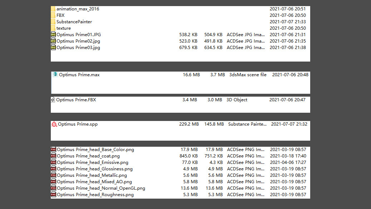Select Optimus Prime_head_Roughness.png file name
The width and height of the screenshot is (371, 209).
(96, 195)
